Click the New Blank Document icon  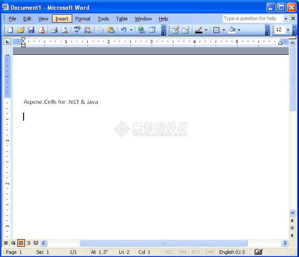pyautogui.click(x=10, y=30)
